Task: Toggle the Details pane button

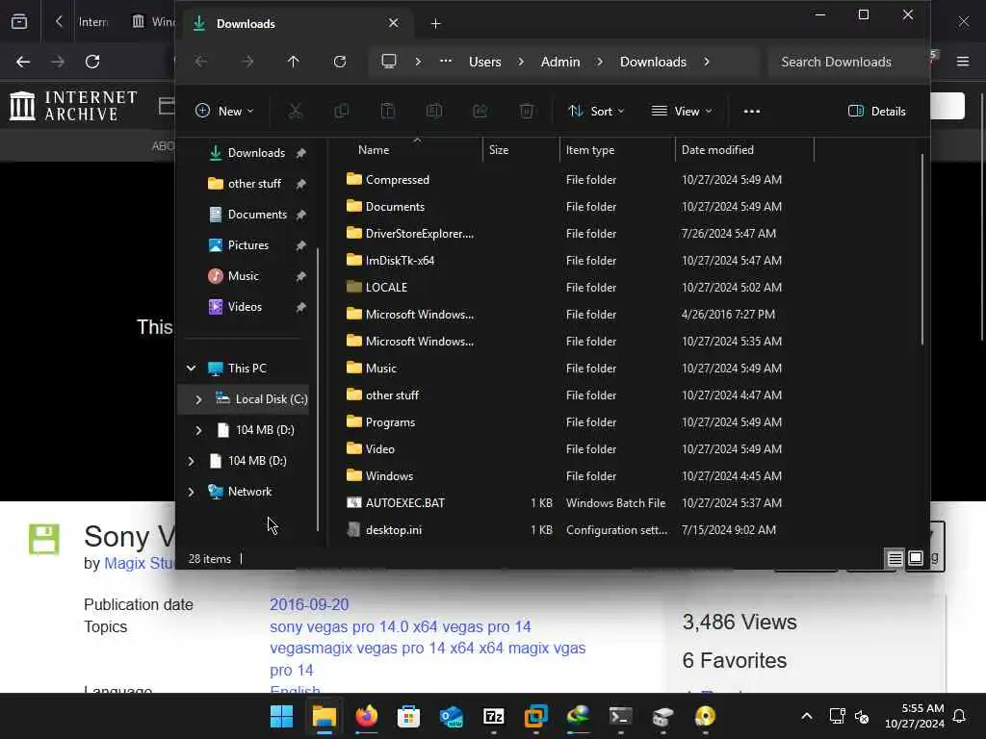Action: pos(876,112)
